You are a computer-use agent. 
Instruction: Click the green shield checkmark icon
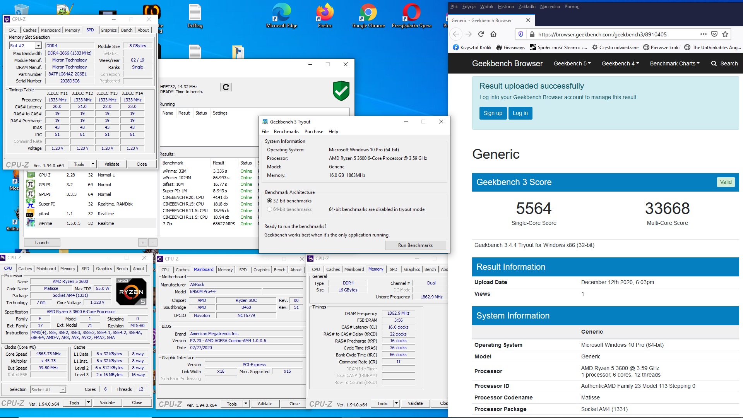click(341, 91)
